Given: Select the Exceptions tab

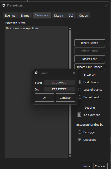Looking at the screenshot, I should coord(42,15).
